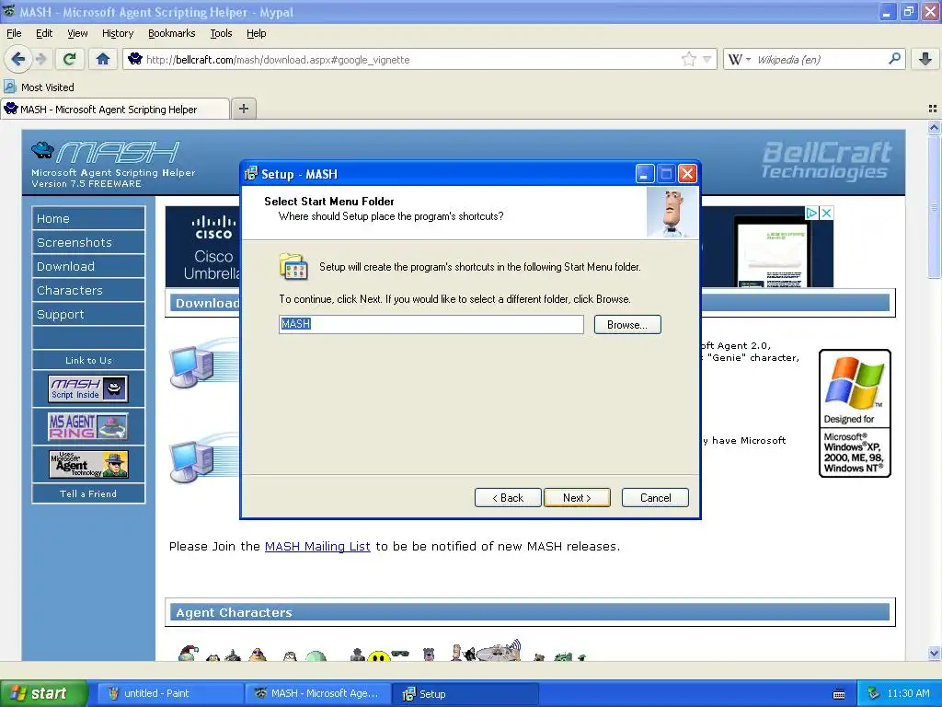Screen dimensions: 942x707
Task: Click the Designed for Windows XP logo
Action: tap(855, 413)
